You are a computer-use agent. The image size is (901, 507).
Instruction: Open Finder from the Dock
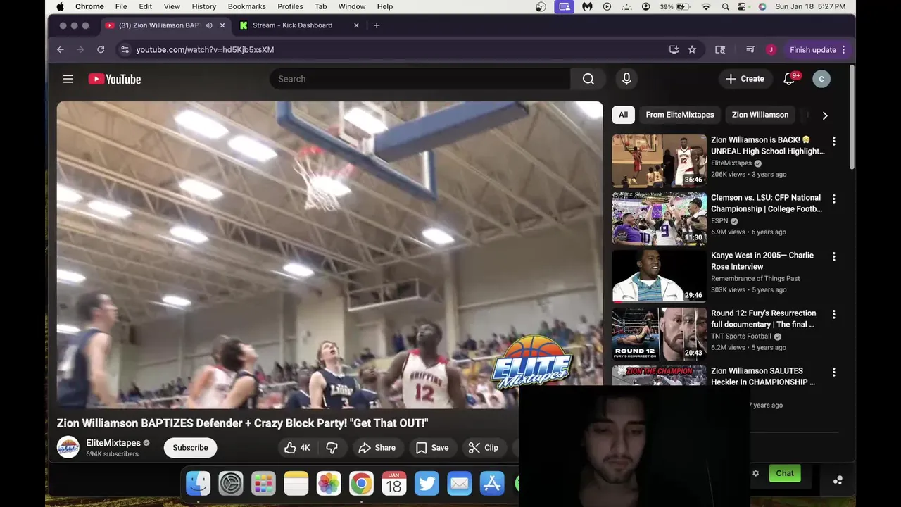[198, 484]
